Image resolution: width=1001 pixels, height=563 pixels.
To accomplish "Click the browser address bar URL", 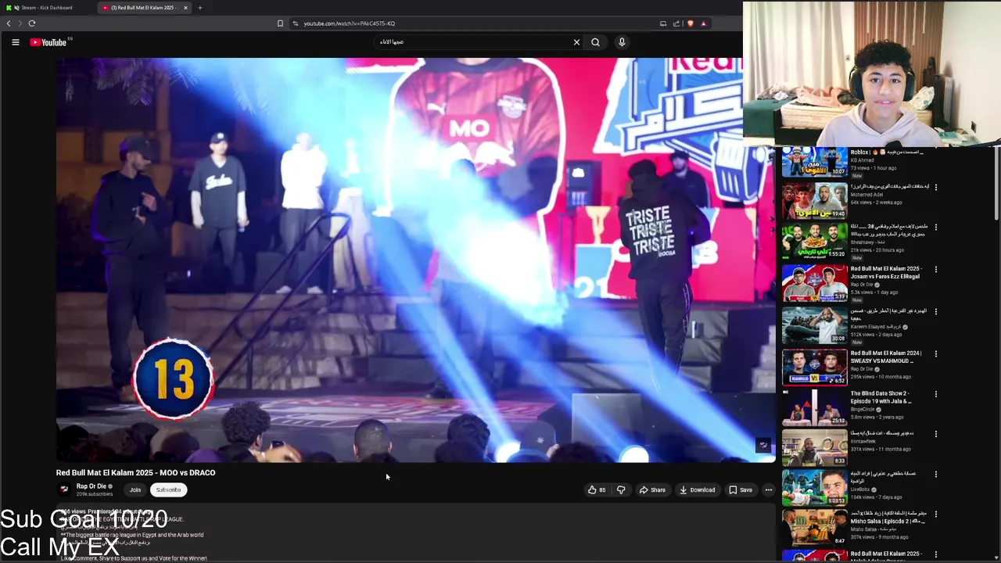I will (x=349, y=23).
